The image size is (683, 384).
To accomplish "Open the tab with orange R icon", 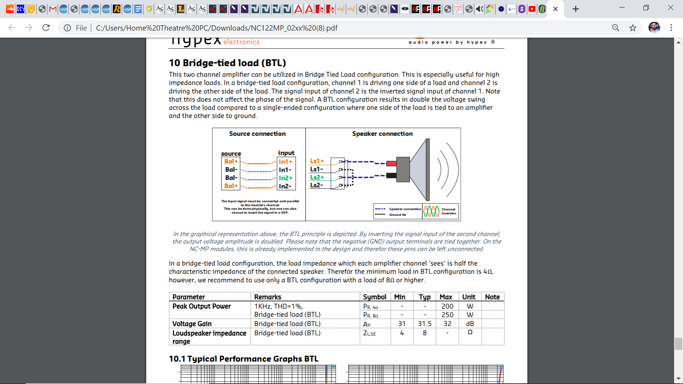I will 117,9.
